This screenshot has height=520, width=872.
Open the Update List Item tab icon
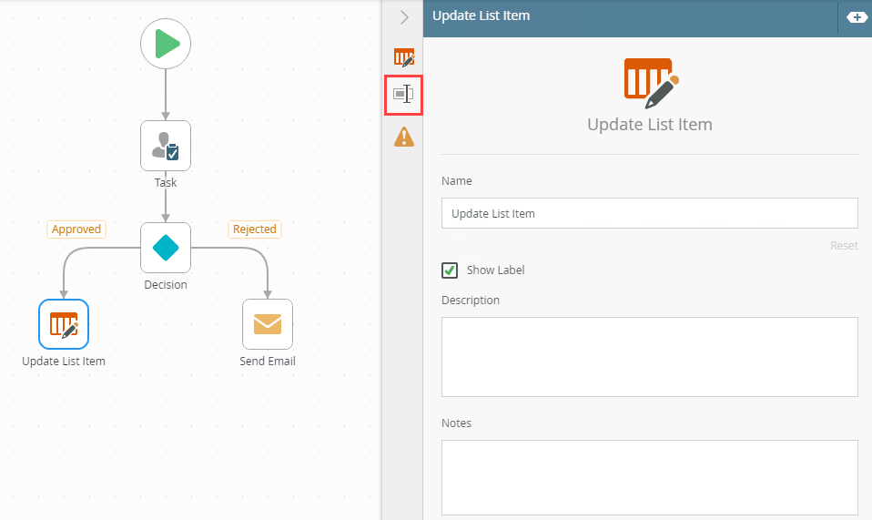point(403,57)
